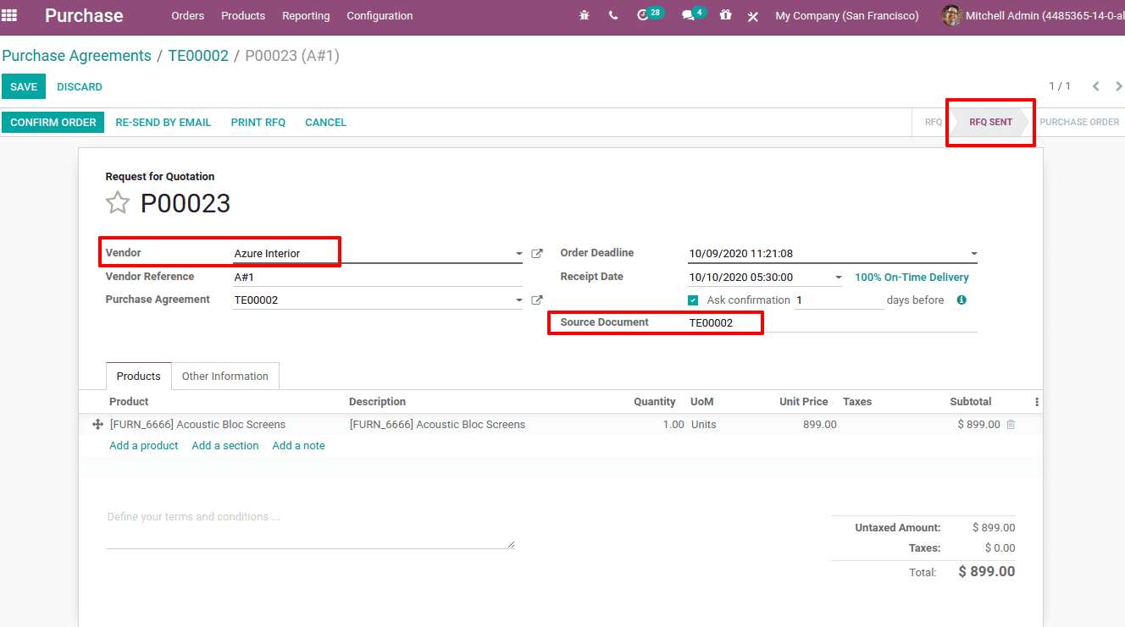Image resolution: width=1125 pixels, height=627 pixels.
Task: Click the Description column header
Action: (x=378, y=402)
